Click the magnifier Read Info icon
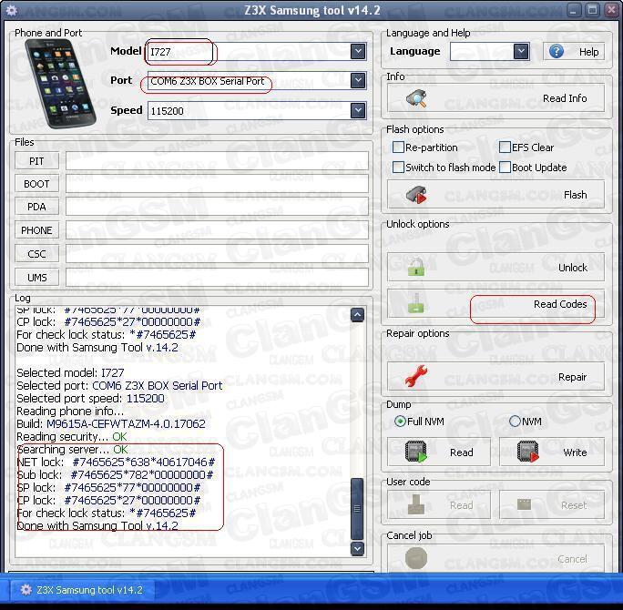 416,98
